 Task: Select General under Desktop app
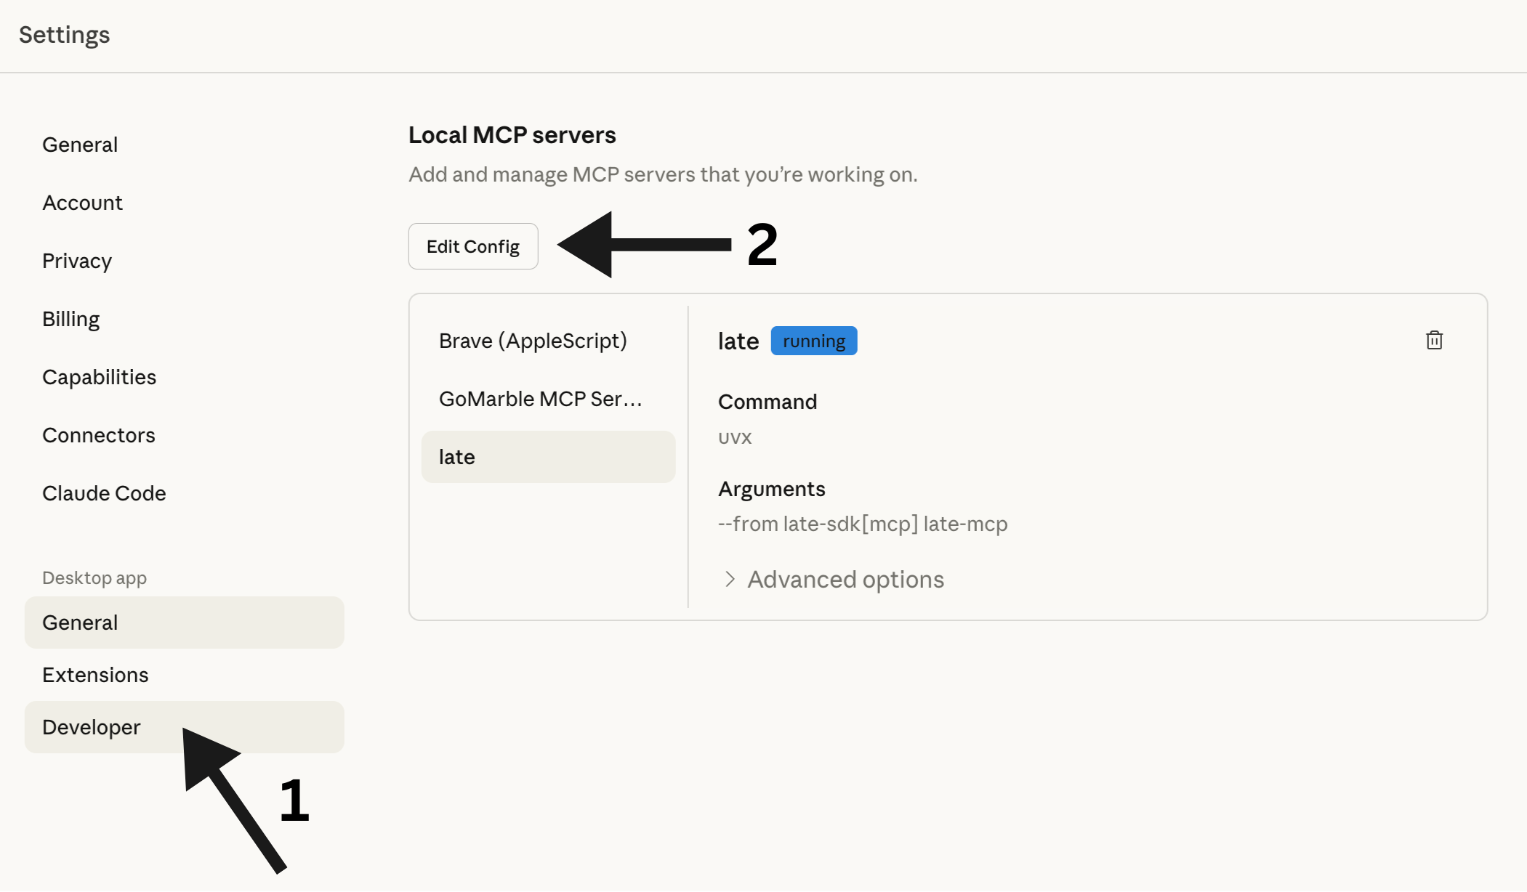(80, 622)
